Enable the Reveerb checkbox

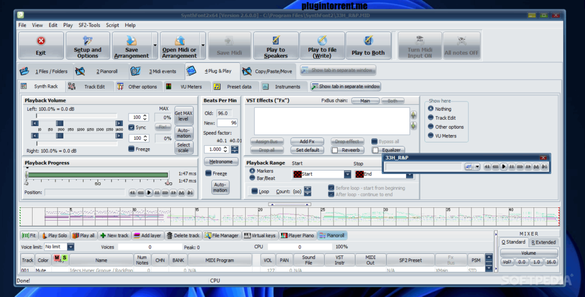click(335, 150)
